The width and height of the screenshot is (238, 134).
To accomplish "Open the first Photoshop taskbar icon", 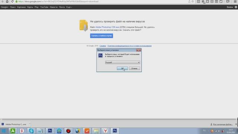I will coord(50,131).
